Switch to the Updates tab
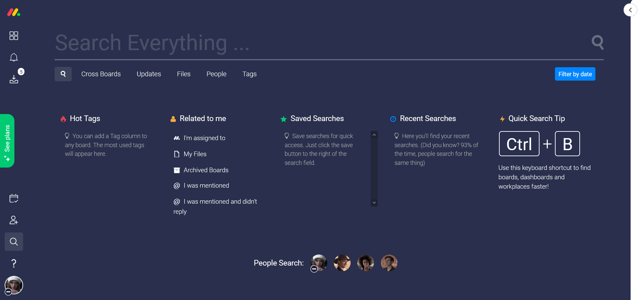This screenshot has width=643, height=300. 149,74
